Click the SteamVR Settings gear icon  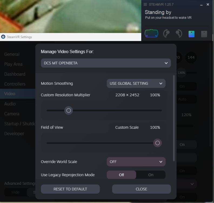[x=3, y=37]
